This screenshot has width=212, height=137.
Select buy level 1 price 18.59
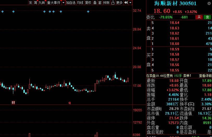point(174,49)
